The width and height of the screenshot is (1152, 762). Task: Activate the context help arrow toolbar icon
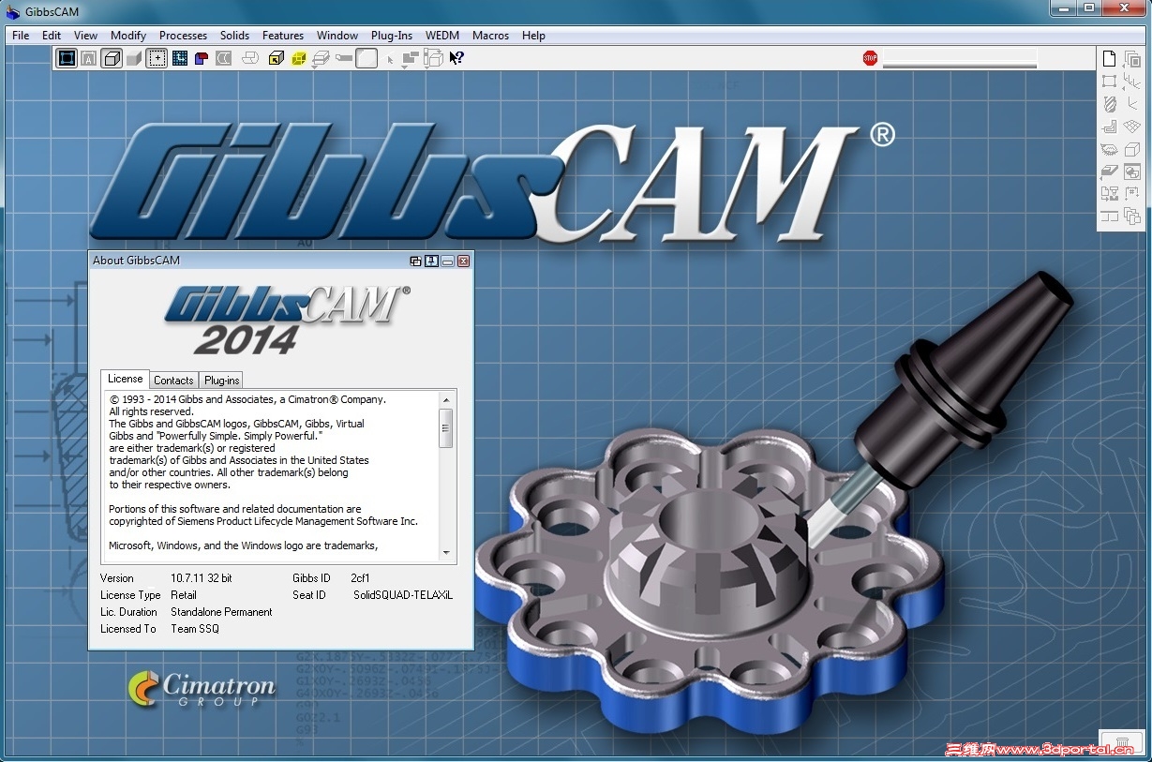(x=456, y=57)
